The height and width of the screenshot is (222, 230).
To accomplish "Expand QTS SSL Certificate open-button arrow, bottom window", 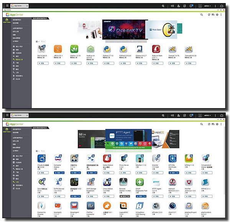I will 177,173.
